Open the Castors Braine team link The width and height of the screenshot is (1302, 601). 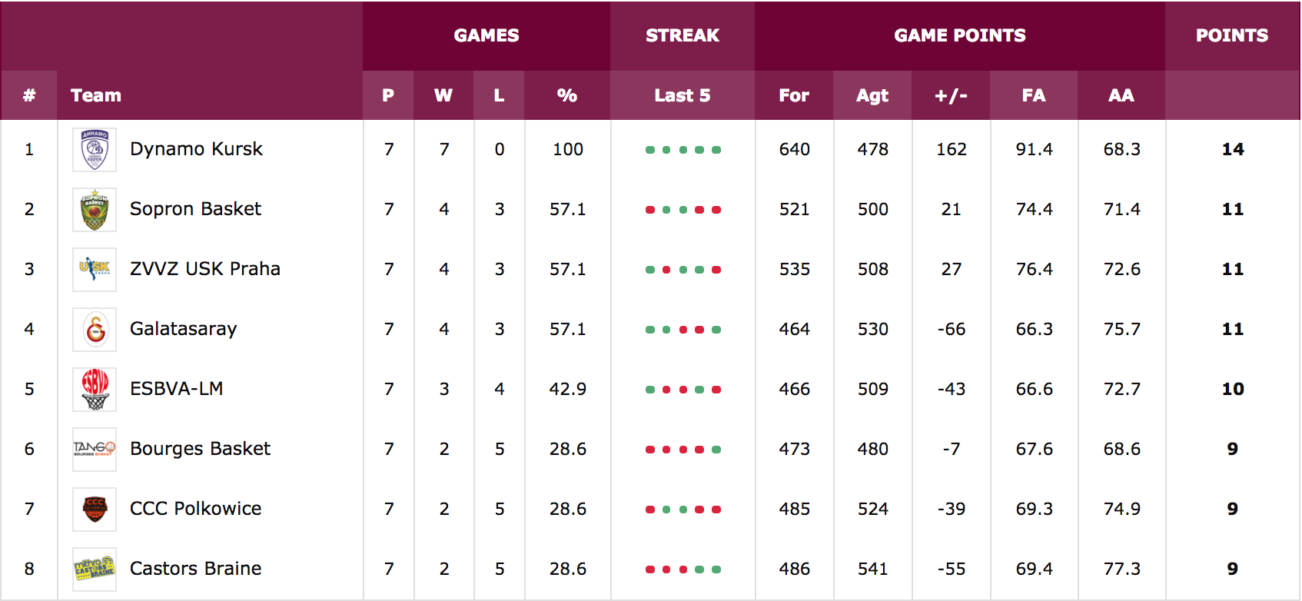(195, 569)
